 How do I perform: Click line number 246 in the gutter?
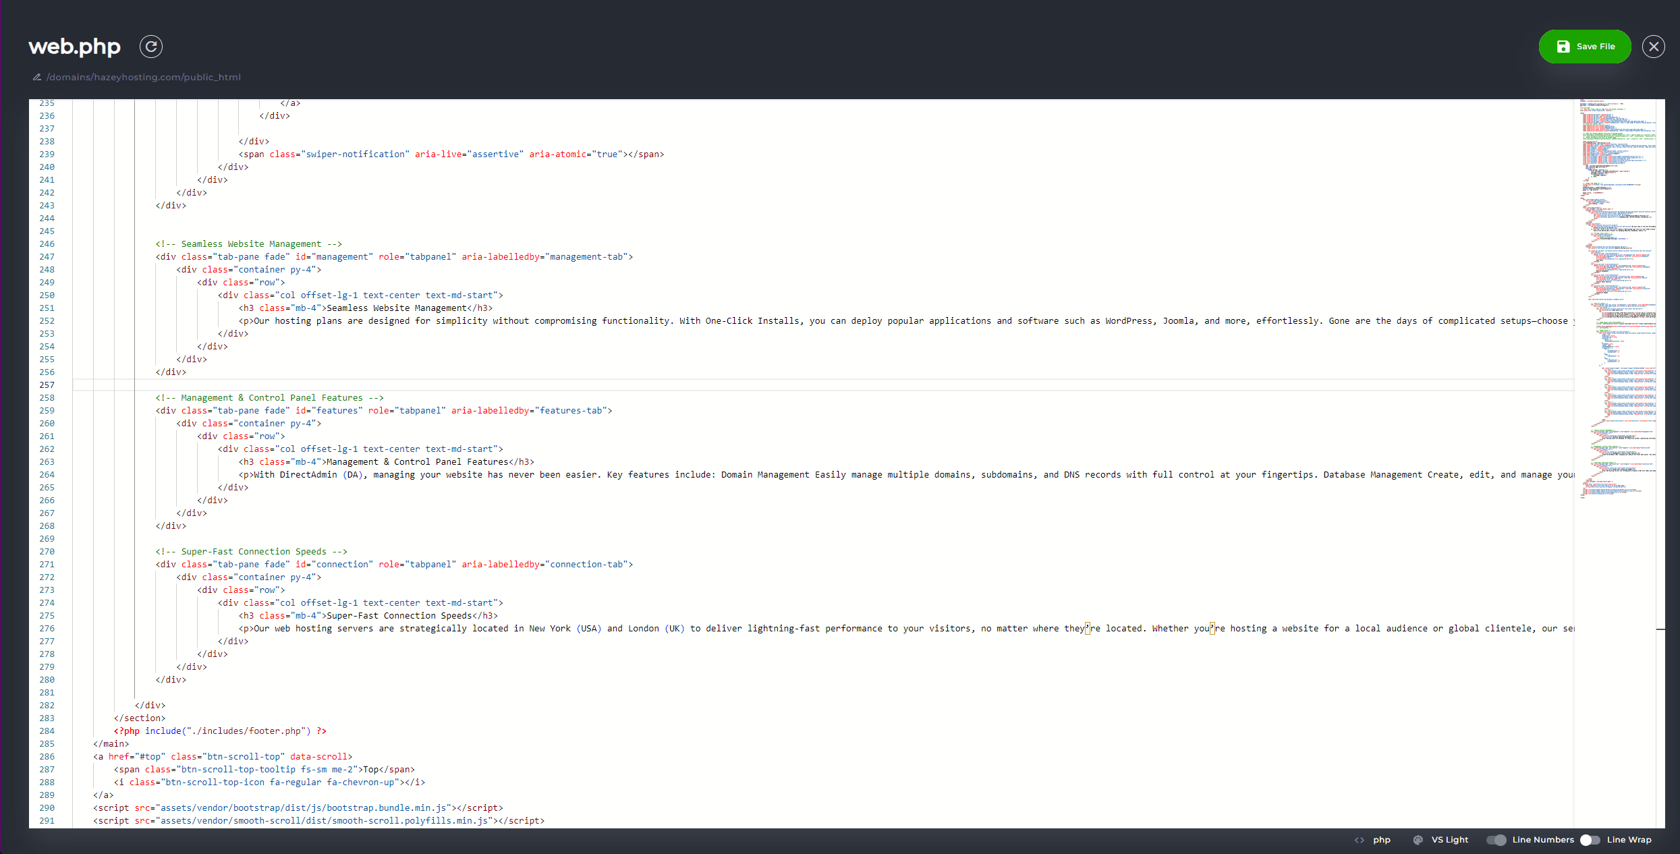coord(47,244)
